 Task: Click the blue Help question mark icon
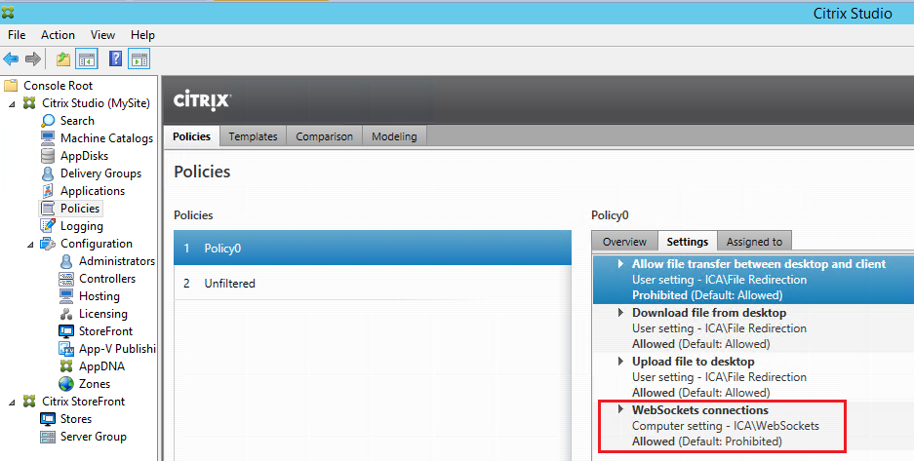(115, 58)
